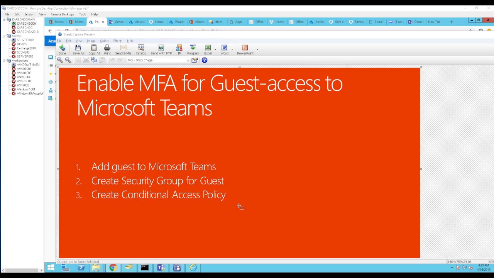Click the browser back arrow
Viewport: 494px width, 278px height.
coord(50,31)
